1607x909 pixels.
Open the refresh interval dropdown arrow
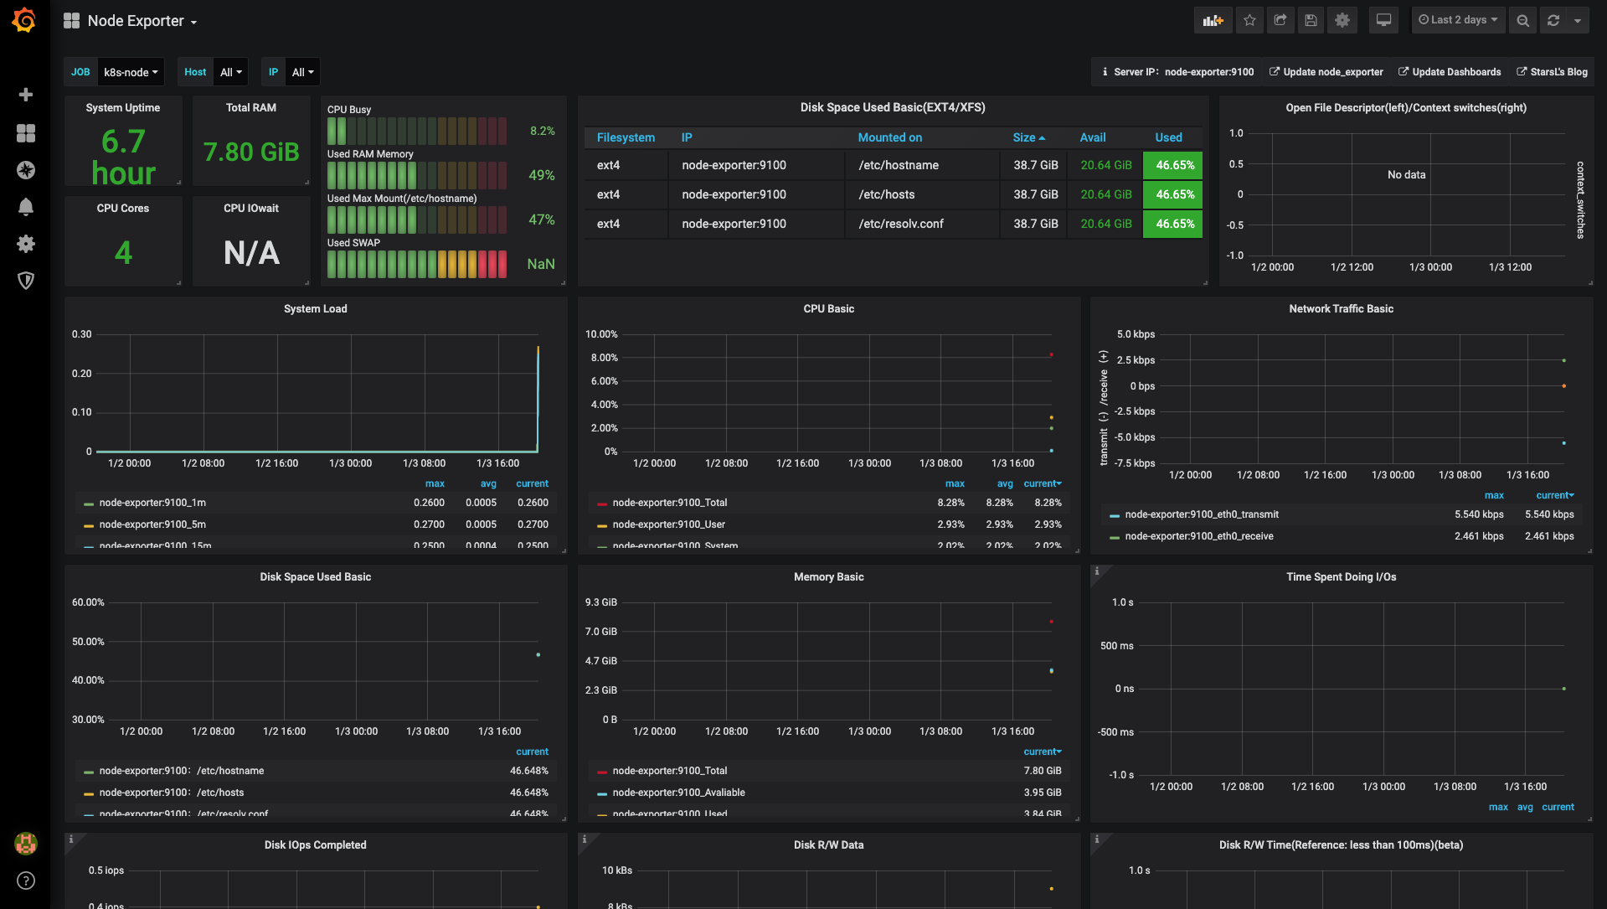(1578, 20)
